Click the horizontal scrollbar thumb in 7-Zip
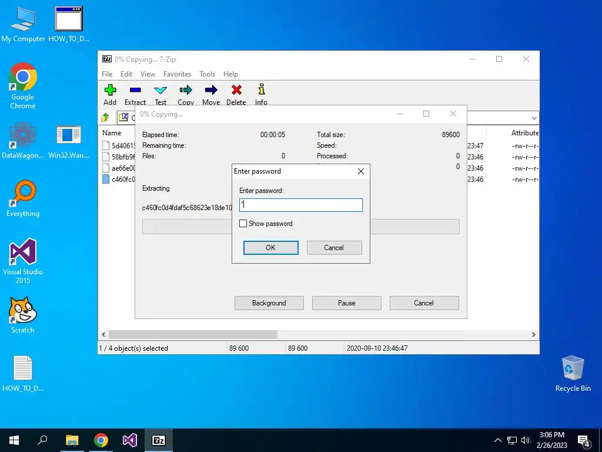 coord(193,334)
